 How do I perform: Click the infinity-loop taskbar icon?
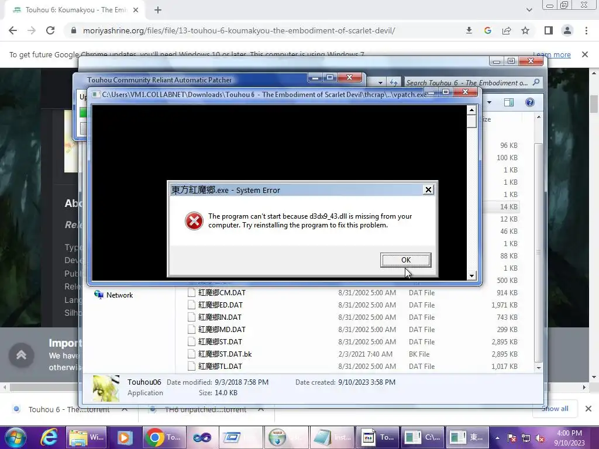[x=202, y=437]
